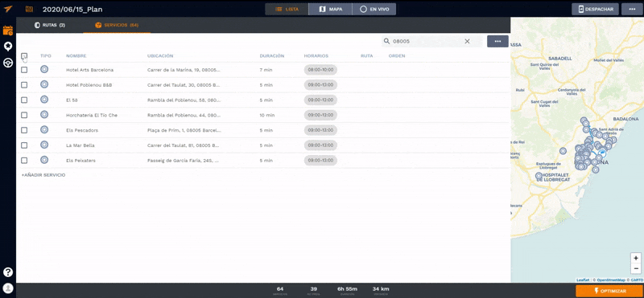
Task: Click the search magnifier icon
Action: 386,41
